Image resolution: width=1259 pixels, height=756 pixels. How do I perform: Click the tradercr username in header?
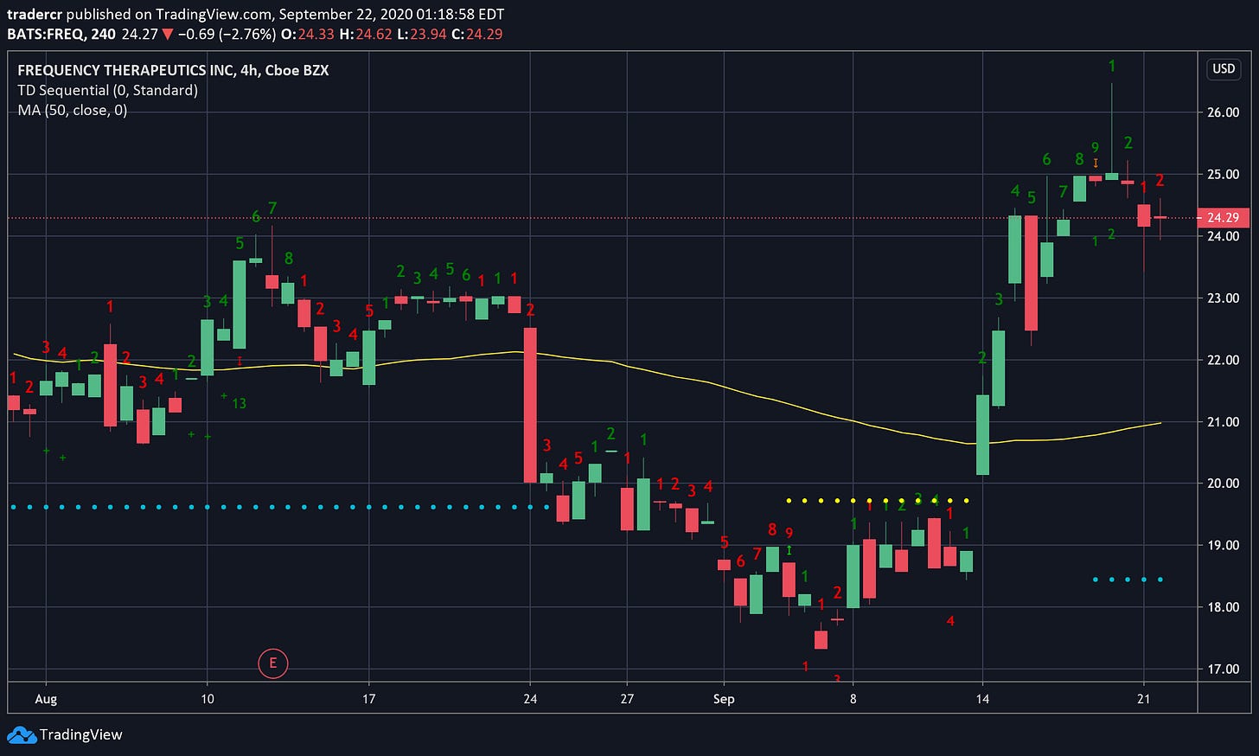[x=35, y=15]
